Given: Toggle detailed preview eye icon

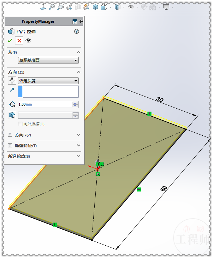Looking at the screenshot, I should [28, 40].
